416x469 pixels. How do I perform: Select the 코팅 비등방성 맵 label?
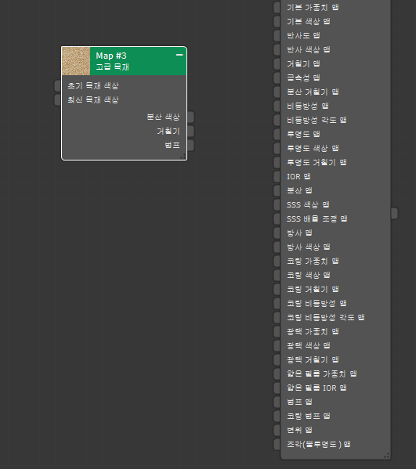[317, 303]
